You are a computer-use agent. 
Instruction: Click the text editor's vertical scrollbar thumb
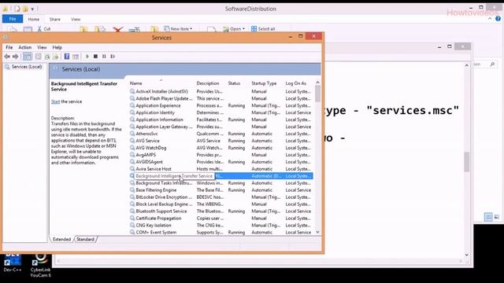click(x=467, y=162)
